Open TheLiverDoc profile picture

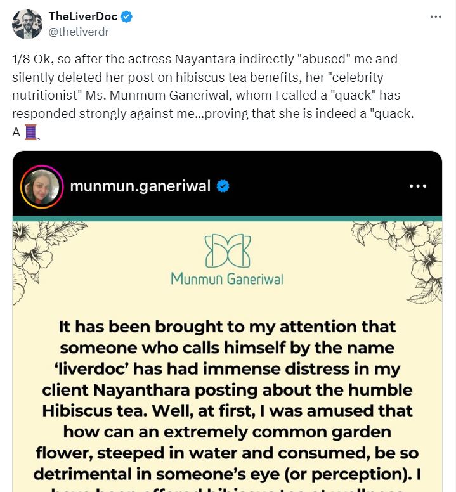27,24
